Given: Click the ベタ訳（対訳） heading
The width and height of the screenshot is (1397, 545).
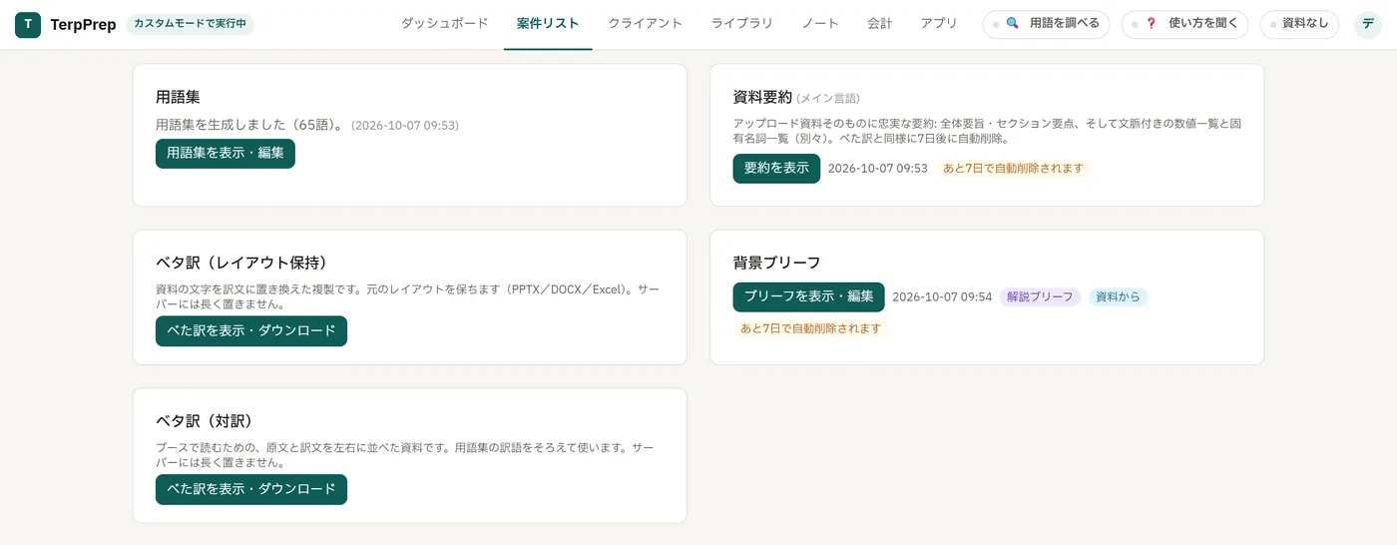Looking at the screenshot, I should tap(205, 421).
